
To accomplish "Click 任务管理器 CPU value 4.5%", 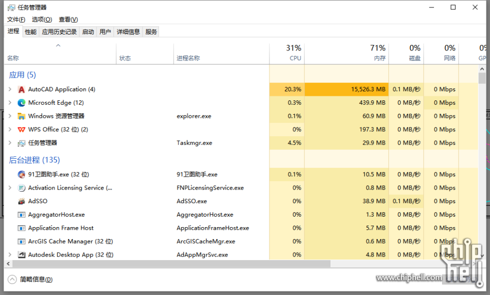I will point(294,143).
